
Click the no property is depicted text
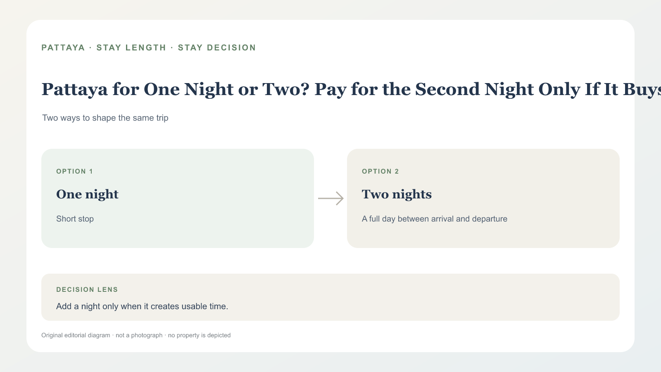pyautogui.click(x=199, y=335)
